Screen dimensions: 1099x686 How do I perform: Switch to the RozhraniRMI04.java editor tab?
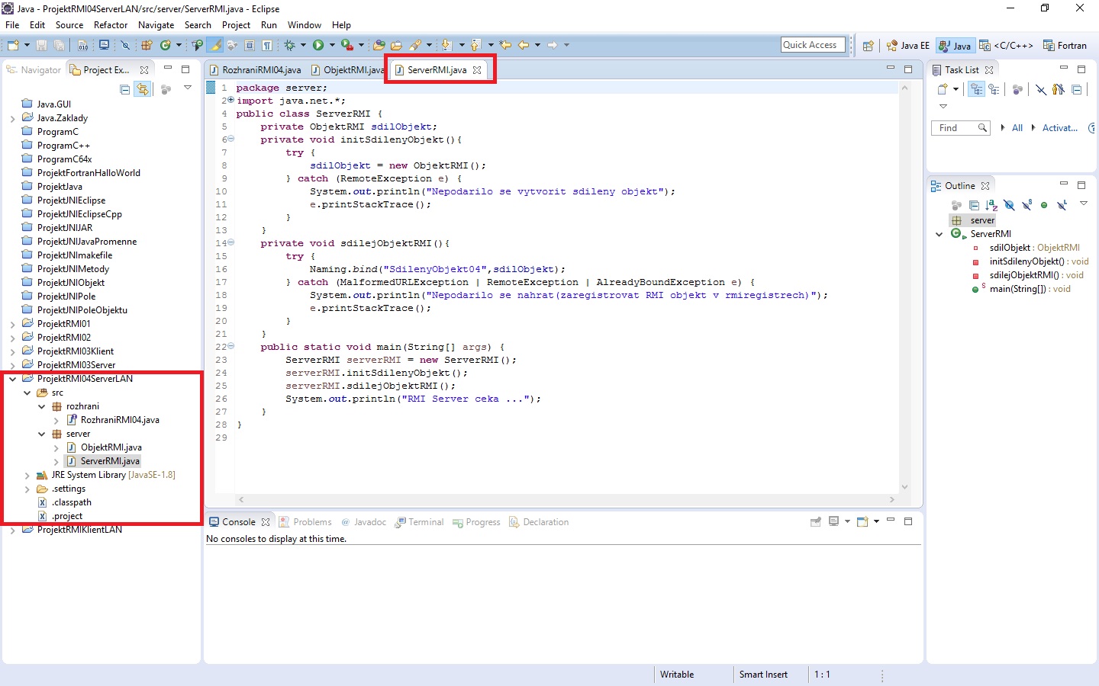click(x=259, y=69)
